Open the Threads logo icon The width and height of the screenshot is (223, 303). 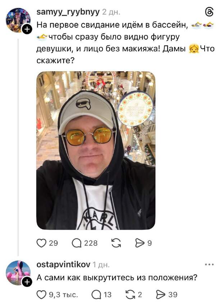coord(209,12)
